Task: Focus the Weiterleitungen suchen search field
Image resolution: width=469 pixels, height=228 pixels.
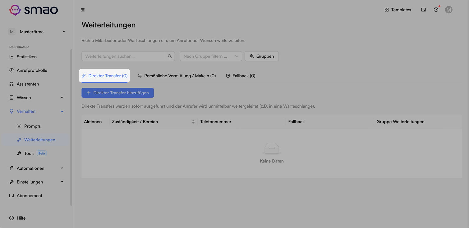Action: [123, 56]
